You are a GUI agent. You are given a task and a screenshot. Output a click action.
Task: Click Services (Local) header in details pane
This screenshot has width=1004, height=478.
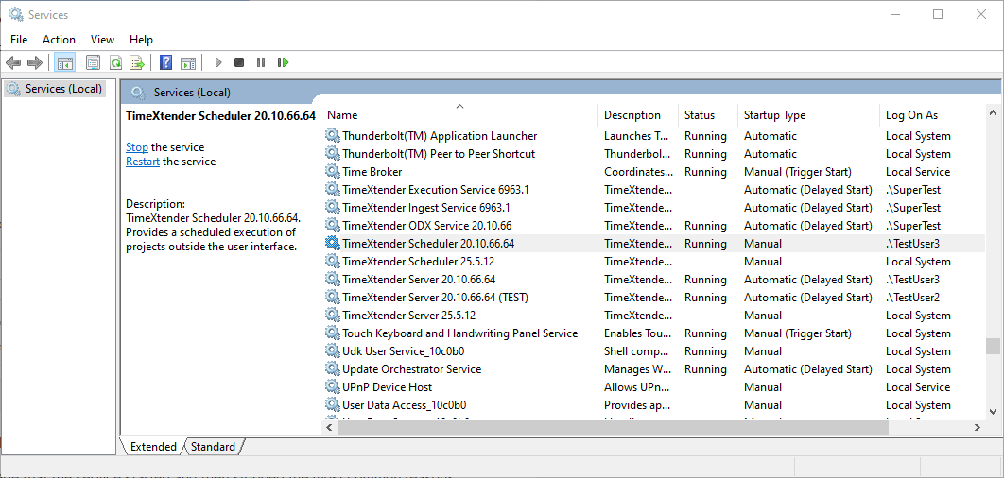[x=192, y=93]
